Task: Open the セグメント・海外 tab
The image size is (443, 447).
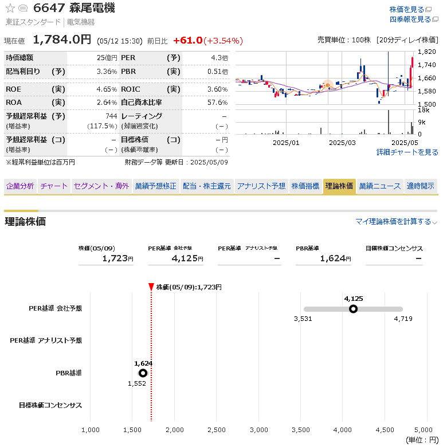Action: (101, 186)
